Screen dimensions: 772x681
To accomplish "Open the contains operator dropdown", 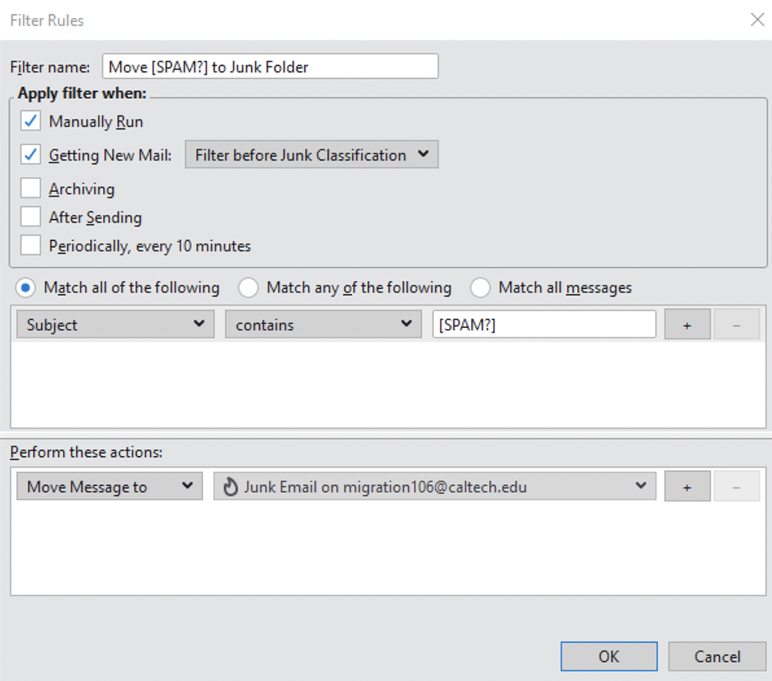I will tap(323, 324).
